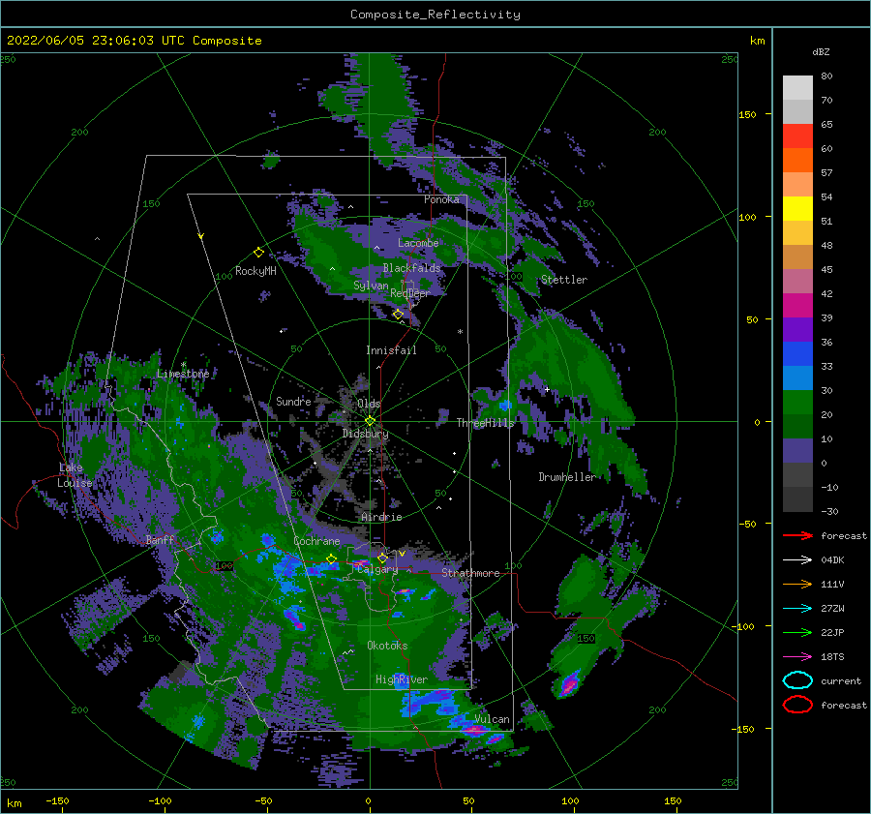Select the purple 36-39 dBZ color band

click(x=797, y=330)
